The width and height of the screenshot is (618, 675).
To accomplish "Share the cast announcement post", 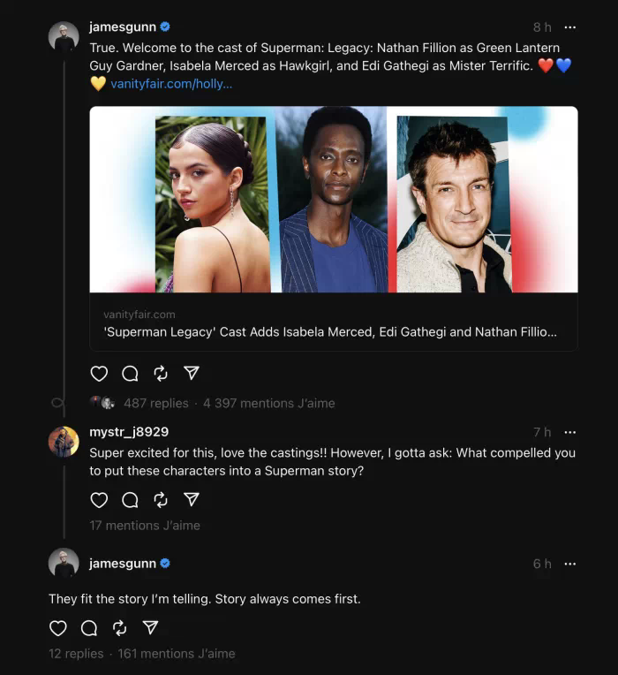I will coord(192,374).
